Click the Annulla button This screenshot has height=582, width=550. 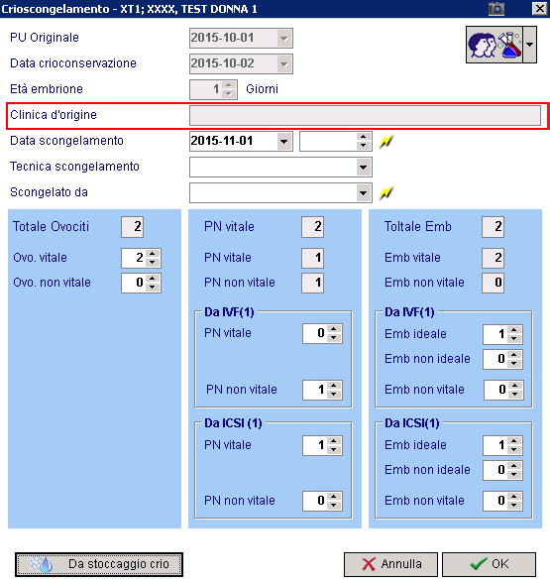pos(390,564)
